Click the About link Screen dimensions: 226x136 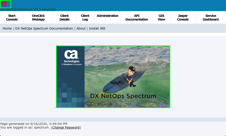click(x=81, y=28)
